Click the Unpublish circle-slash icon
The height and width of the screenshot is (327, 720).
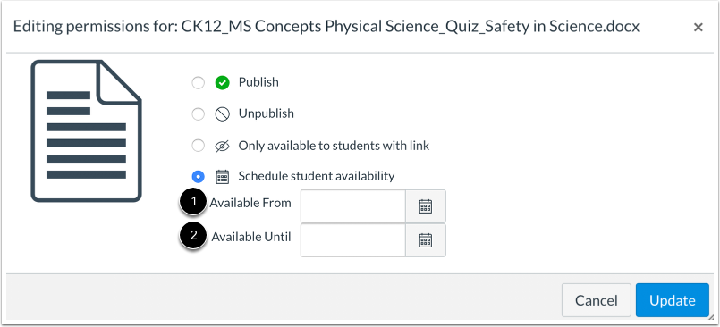click(222, 114)
